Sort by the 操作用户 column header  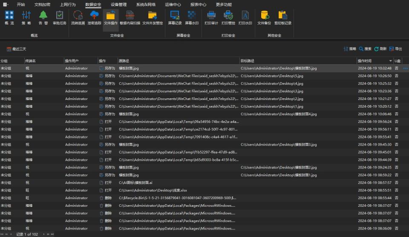click(x=81, y=61)
